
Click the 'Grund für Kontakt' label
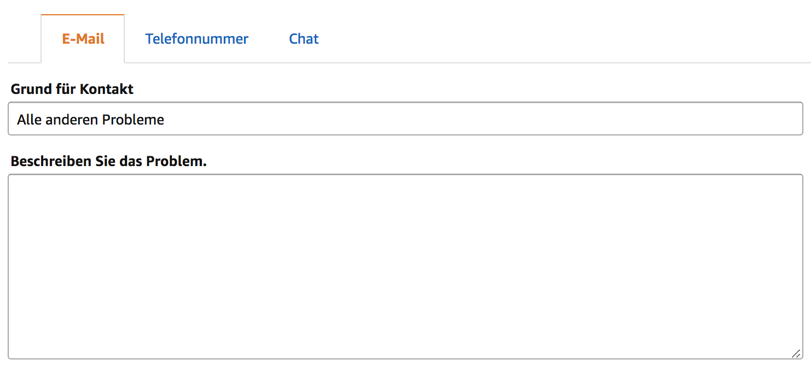click(x=72, y=89)
